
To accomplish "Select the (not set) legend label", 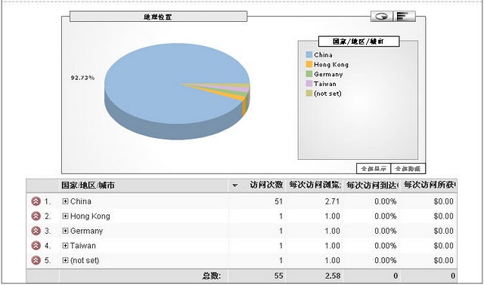I will 327,93.
